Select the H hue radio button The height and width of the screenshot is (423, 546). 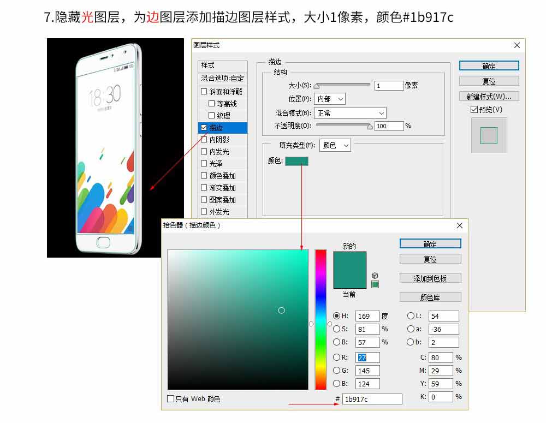tap(336, 316)
